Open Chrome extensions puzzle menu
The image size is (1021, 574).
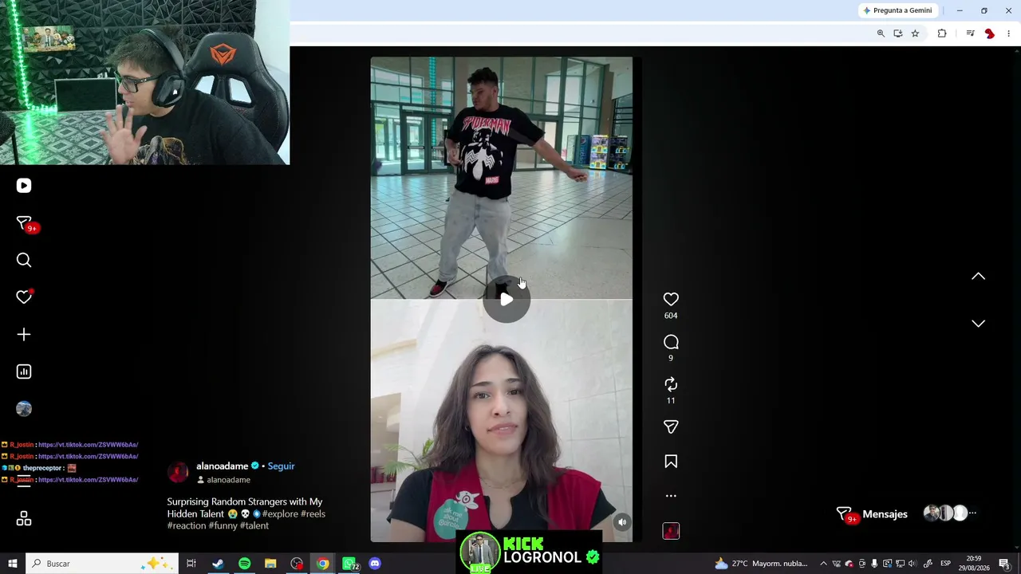tap(942, 33)
